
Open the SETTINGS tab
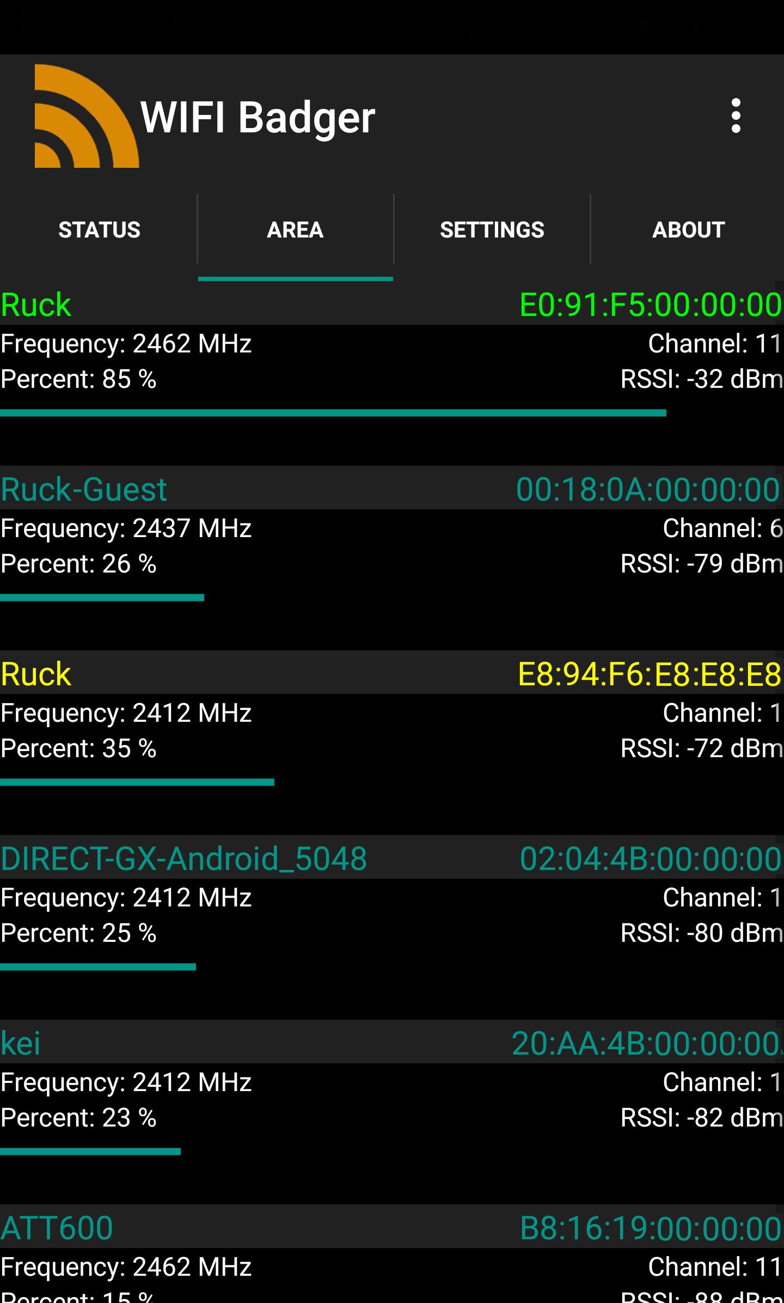[x=492, y=230]
